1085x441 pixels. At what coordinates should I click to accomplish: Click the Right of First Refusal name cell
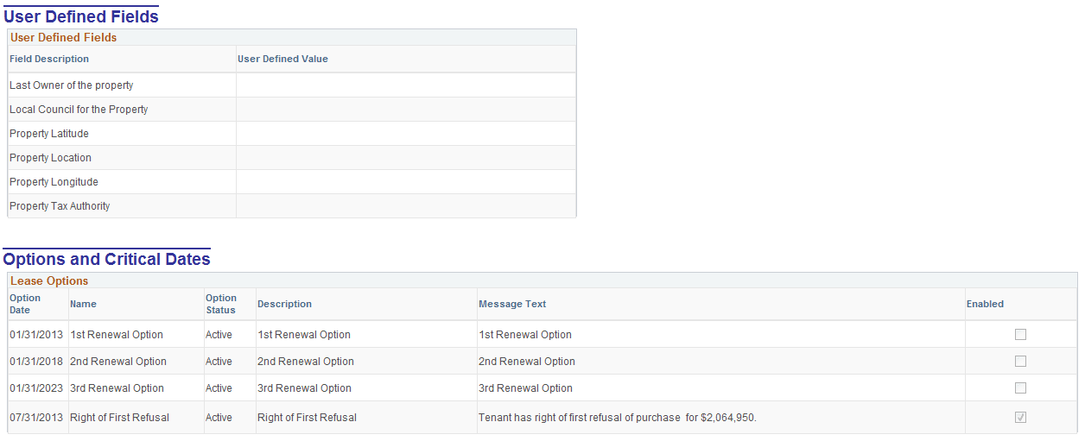[x=119, y=418]
